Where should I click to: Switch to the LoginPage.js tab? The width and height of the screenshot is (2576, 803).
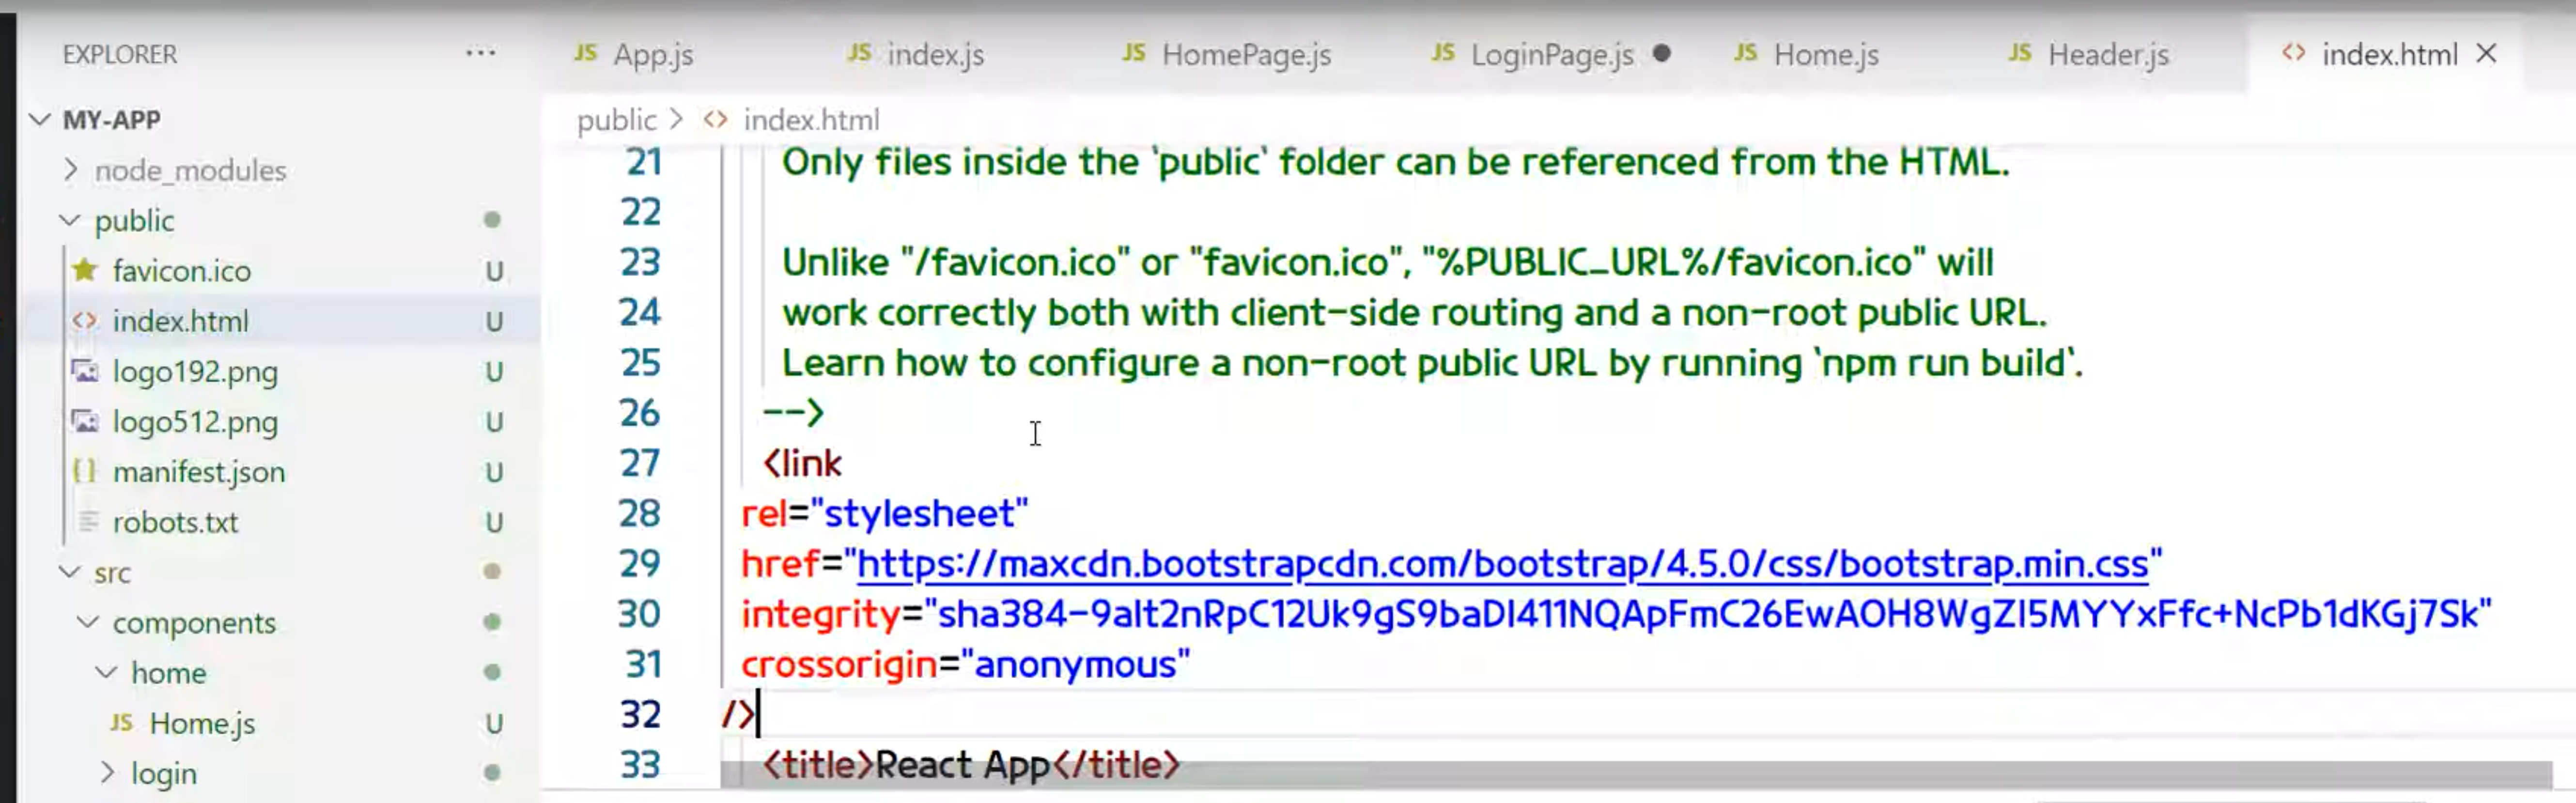click(x=1552, y=55)
